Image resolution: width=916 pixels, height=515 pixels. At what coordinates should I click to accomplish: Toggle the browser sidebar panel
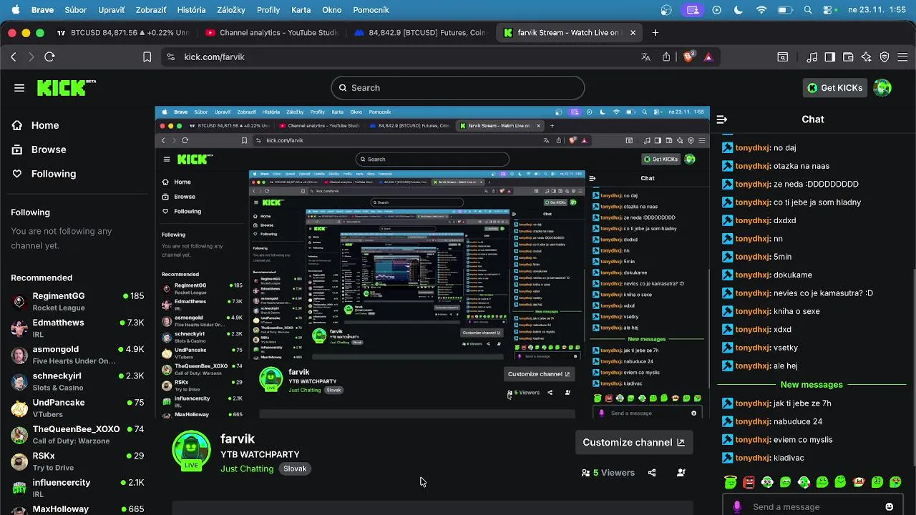pyautogui.click(x=830, y=57)
